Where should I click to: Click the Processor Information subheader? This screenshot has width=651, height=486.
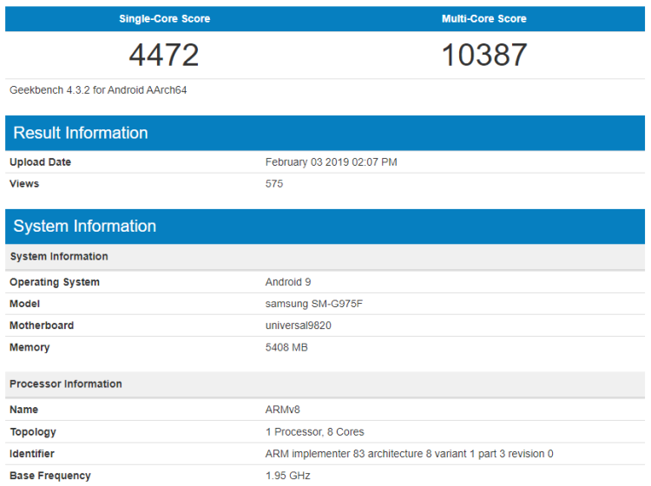pos(66,384)
